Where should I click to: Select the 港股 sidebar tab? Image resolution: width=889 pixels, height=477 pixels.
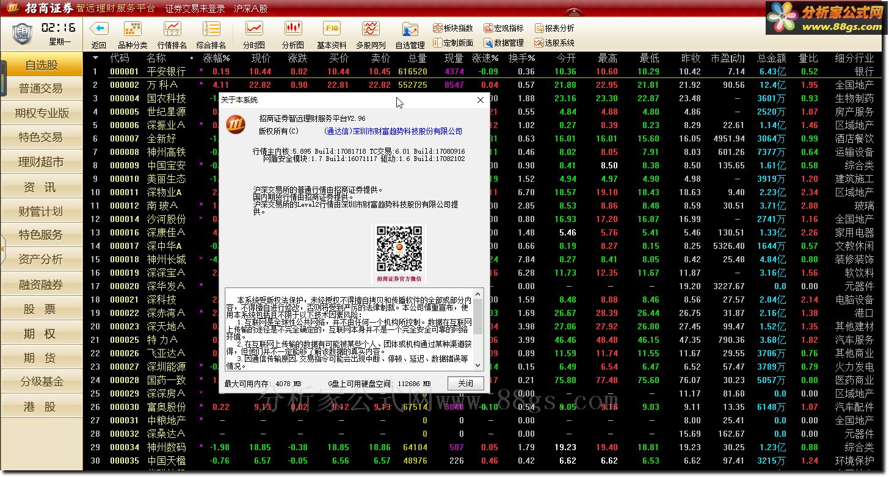tap(42, 406)
